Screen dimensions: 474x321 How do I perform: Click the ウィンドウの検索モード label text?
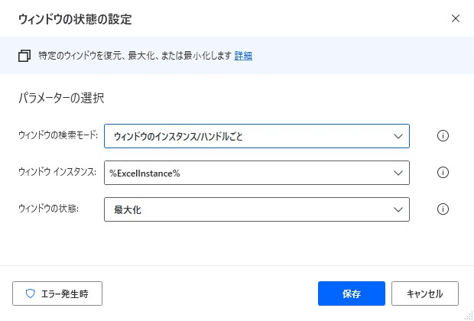pos(58,135)
